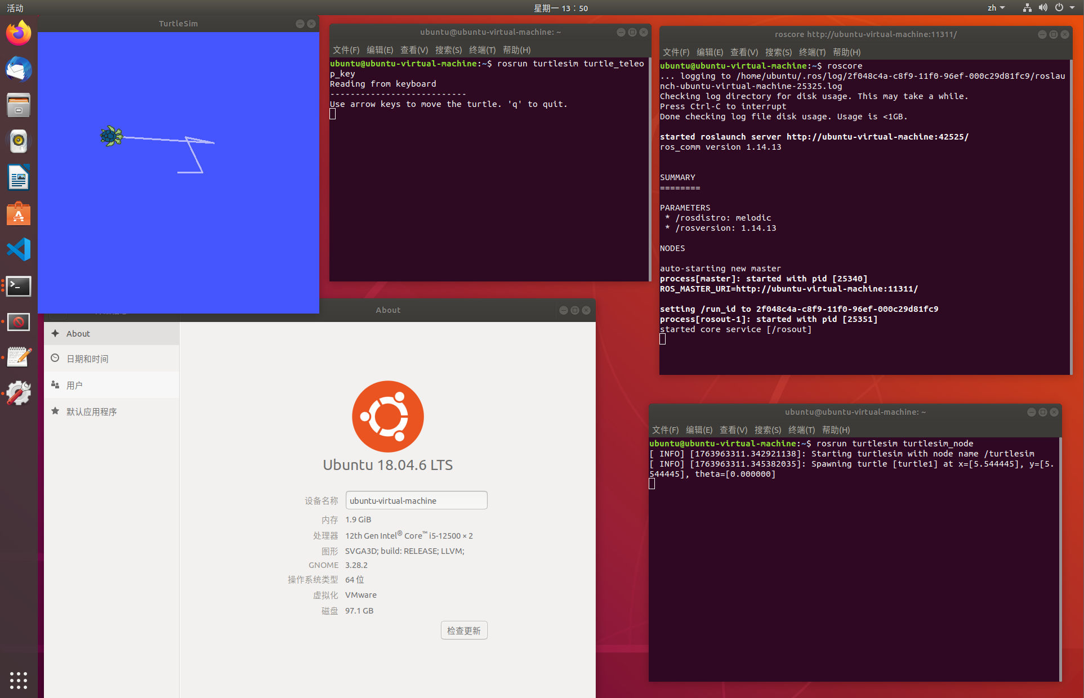
Task: Open Rhythmbox music player in dock
Action: point(19,141)
